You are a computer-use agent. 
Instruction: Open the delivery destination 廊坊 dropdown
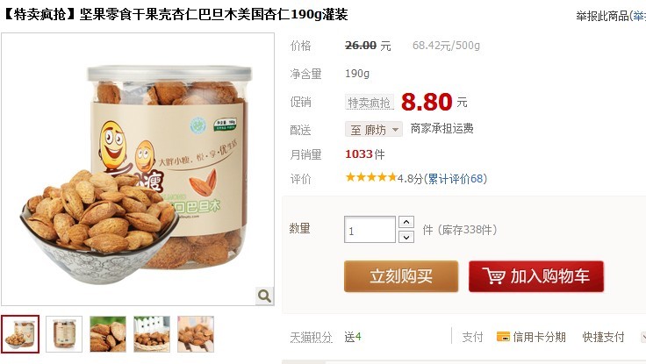click(x=374, y=130)
